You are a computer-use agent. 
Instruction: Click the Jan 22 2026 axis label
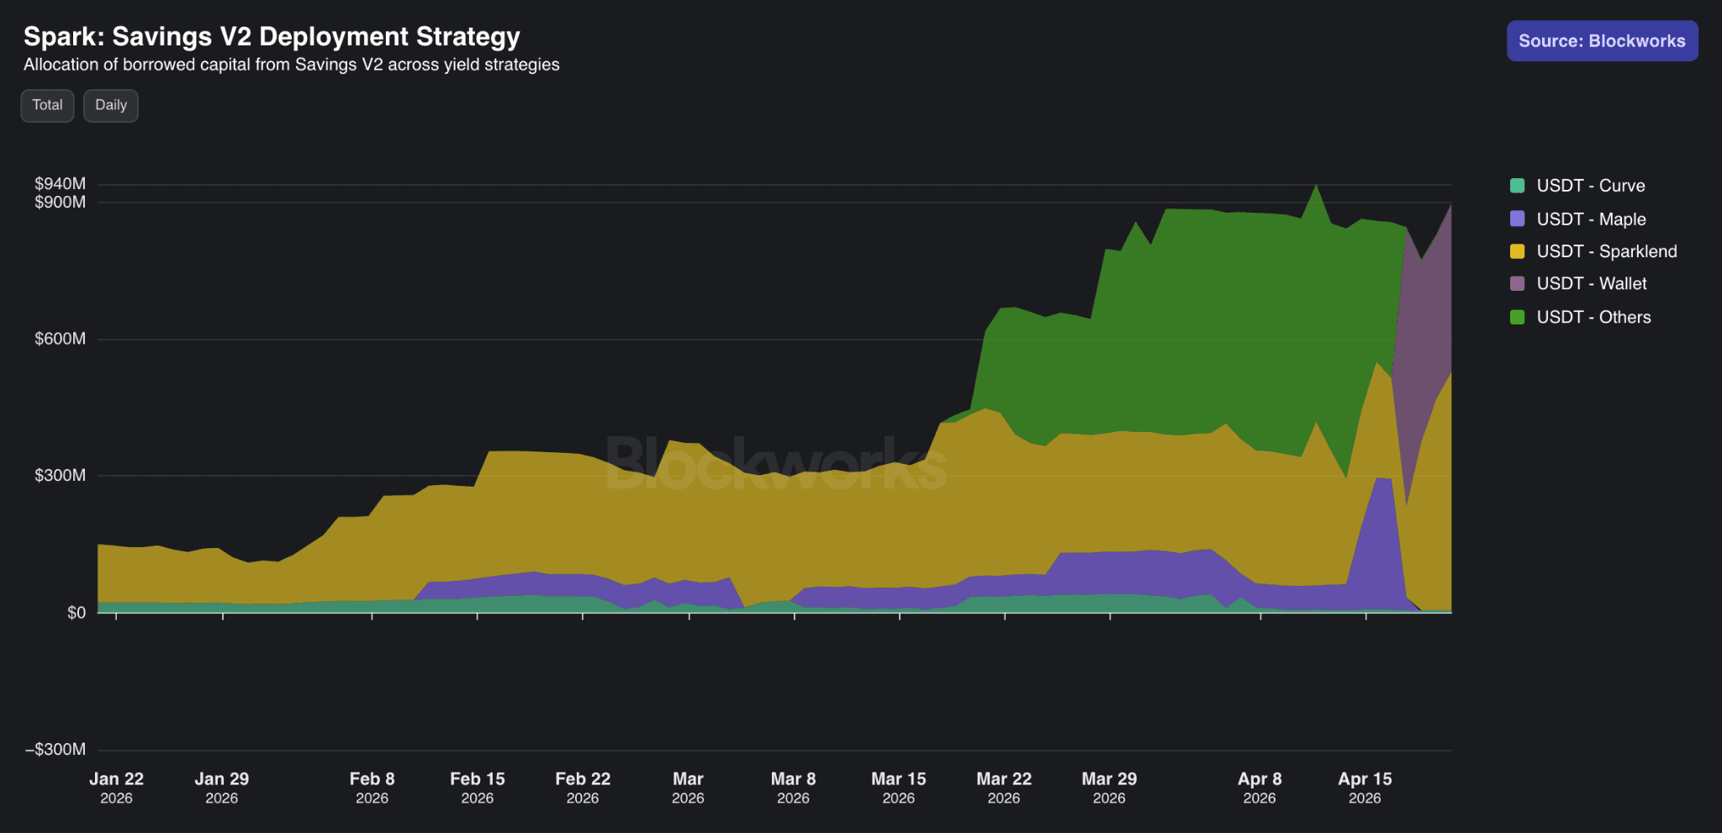click(116, 788)
